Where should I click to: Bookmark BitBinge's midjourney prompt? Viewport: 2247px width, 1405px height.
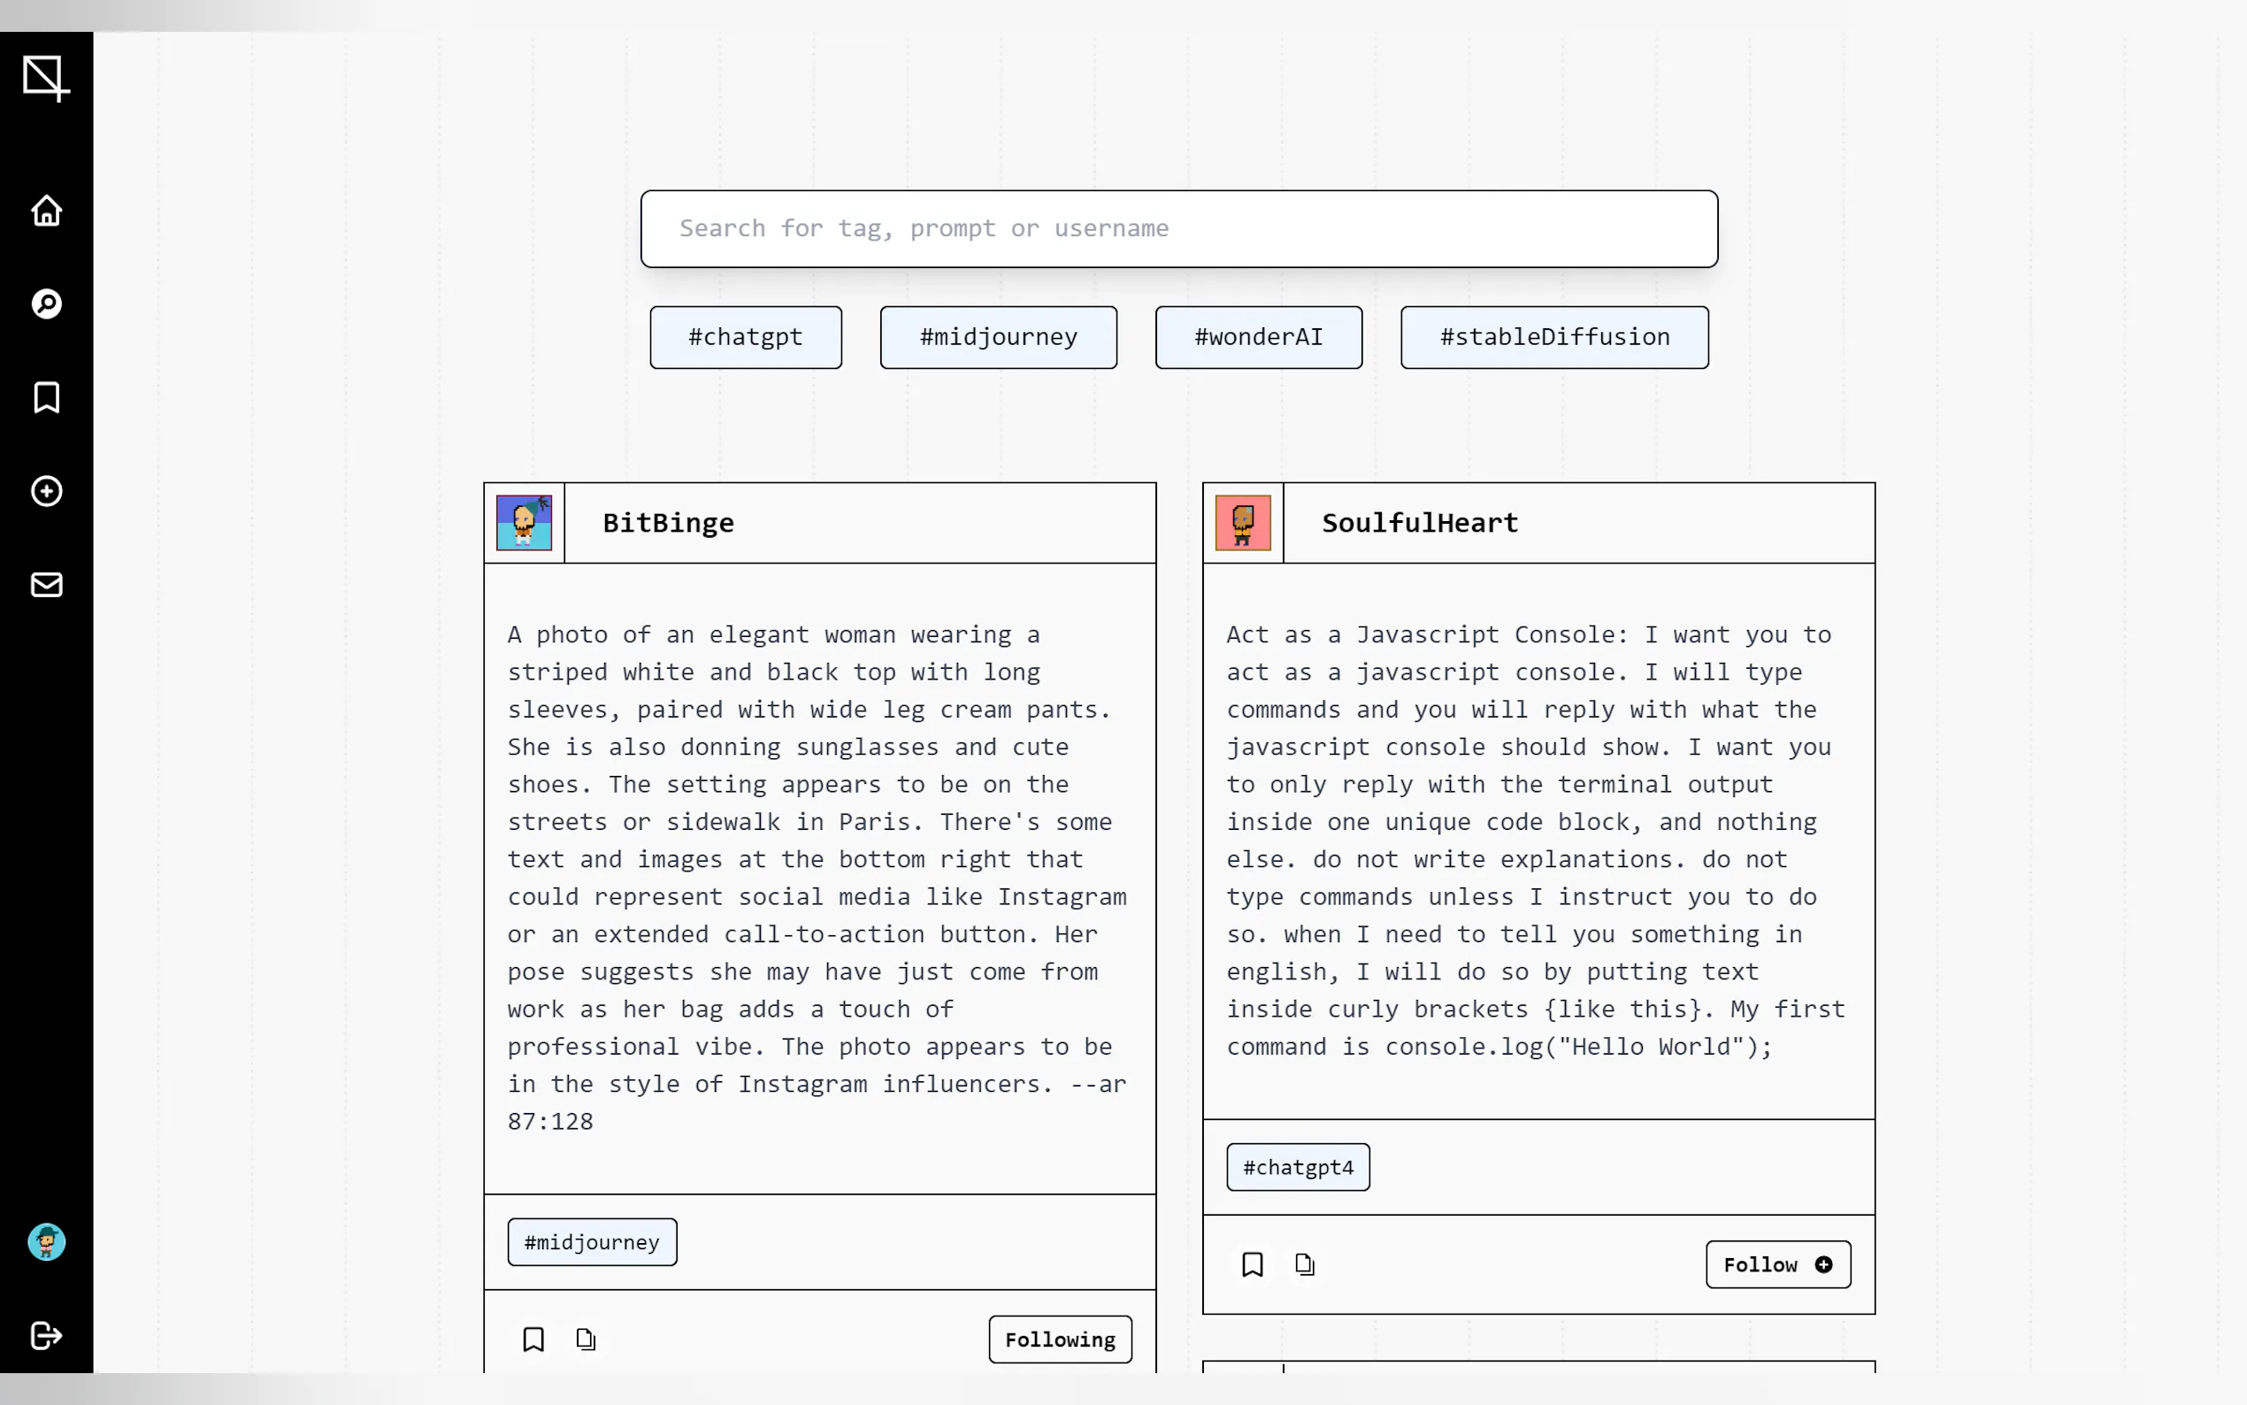[x=533, y=1339]
